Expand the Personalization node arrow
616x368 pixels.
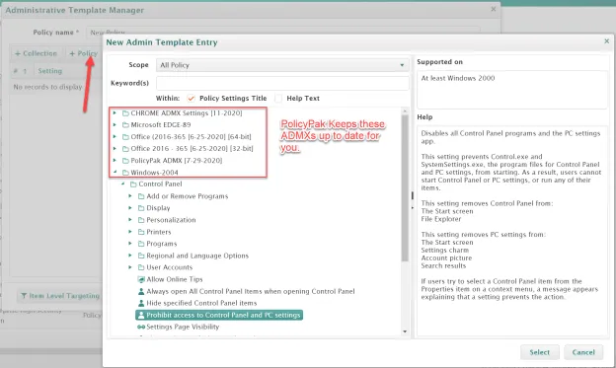pos(130,220)
